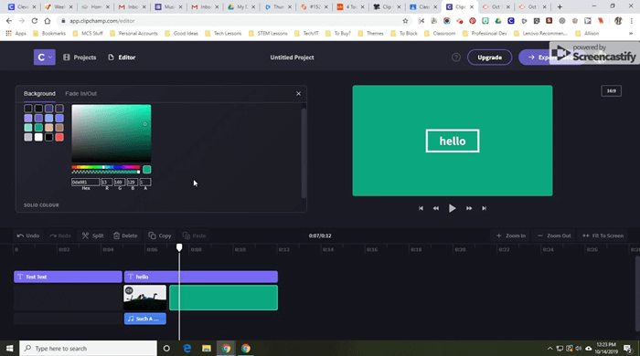Pick the light mint green swatch
The height and width of the screenshot is (356, 640).
(x=27, y=128)
